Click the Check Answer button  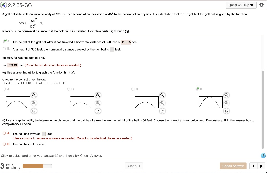click(233, 166)
